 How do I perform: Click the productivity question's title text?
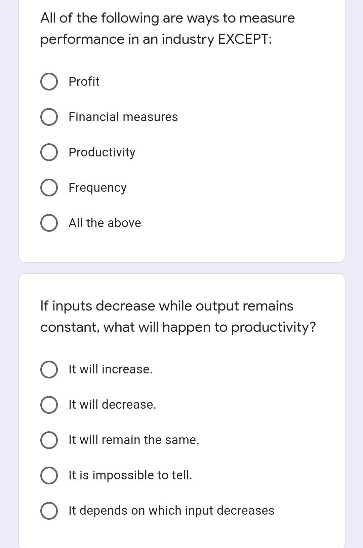[x=178, y=316]
